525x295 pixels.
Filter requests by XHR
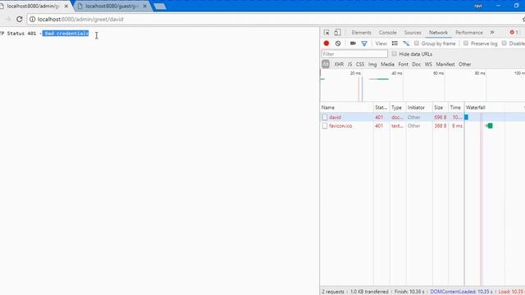[x=339, y=64]
